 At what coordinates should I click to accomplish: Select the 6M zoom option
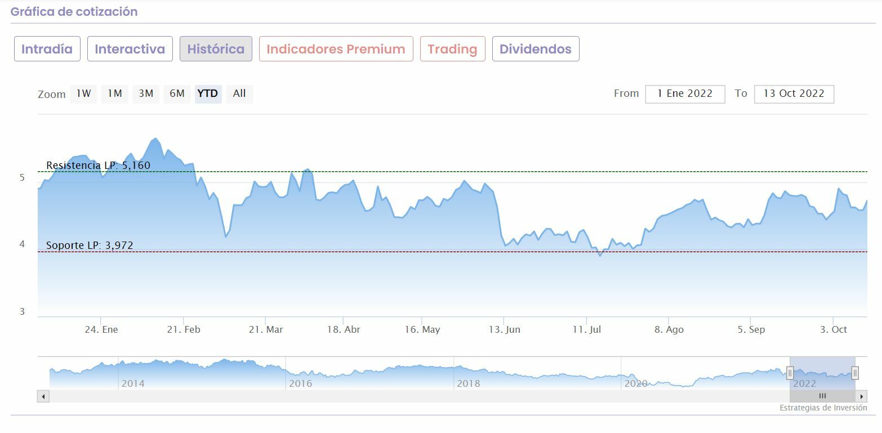pos(177,93)
